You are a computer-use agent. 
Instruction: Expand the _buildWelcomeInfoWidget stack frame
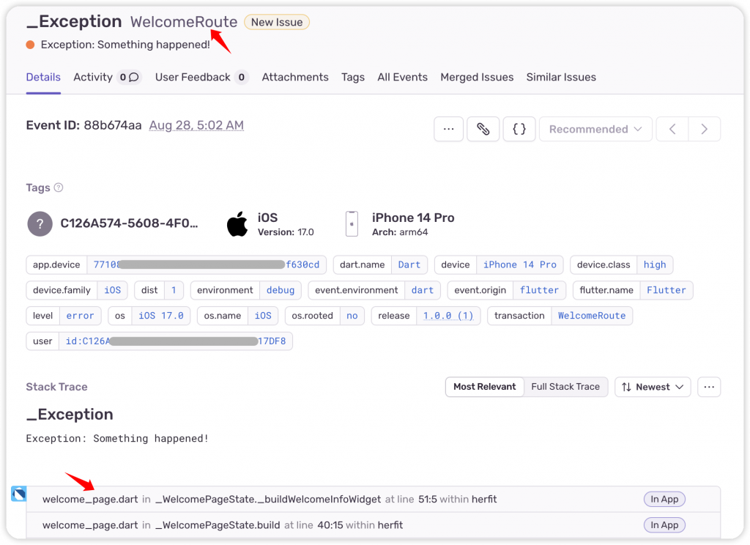pyautogui.click(x=373, y=499)
